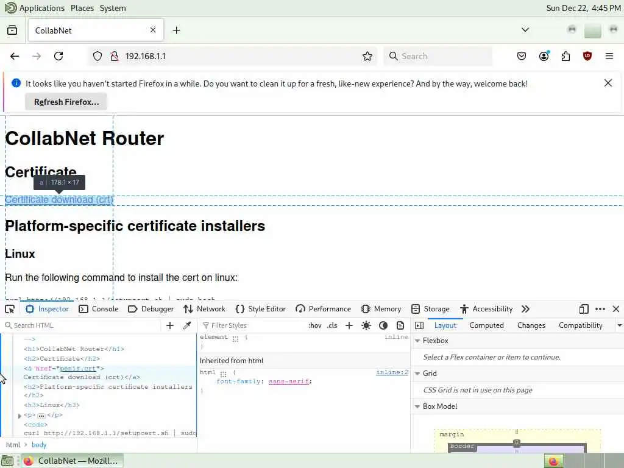624x468 pixels.
Task: Reload the page with the refresh icon
Action: click(x=58, y=56)
